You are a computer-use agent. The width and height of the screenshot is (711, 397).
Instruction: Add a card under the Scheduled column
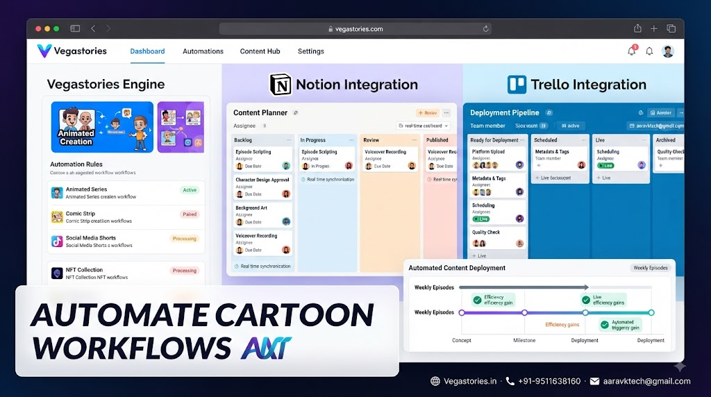553,178
